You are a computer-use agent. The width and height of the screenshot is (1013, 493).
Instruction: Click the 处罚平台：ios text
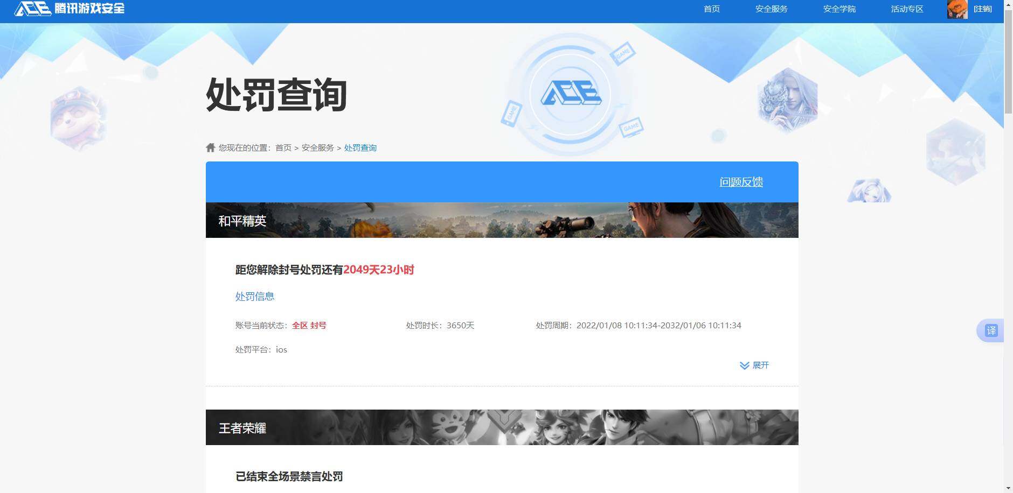click(x=261, y=350)
